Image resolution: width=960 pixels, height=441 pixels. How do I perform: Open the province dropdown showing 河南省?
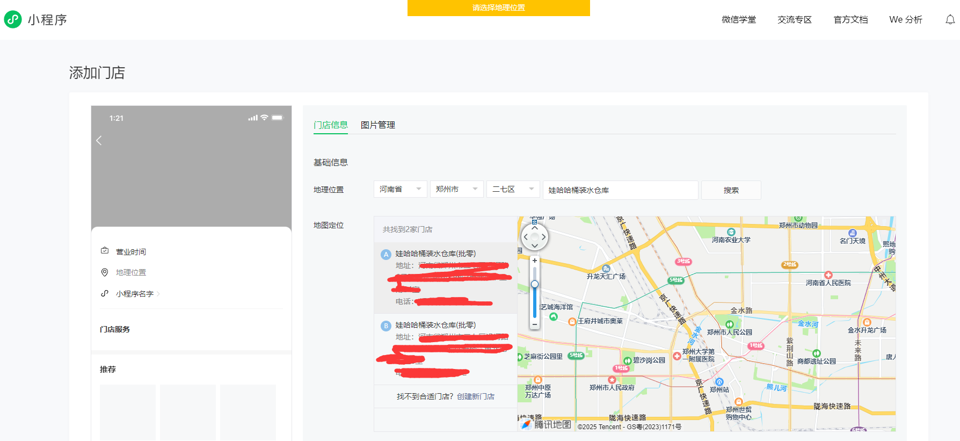[401, 189]
